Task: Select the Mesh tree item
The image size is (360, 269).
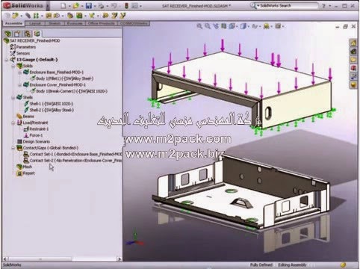Action: tap(25, 167)
